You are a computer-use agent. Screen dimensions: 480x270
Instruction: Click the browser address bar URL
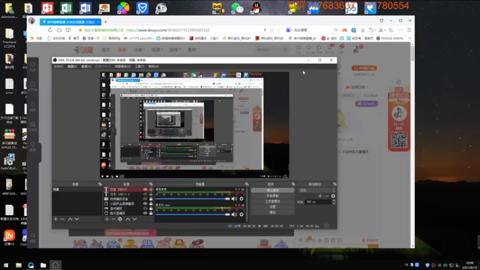point(168,30)
